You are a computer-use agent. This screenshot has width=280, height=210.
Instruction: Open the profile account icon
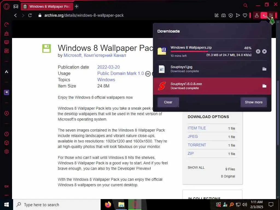pyautogui.click(x=256, y=15)
